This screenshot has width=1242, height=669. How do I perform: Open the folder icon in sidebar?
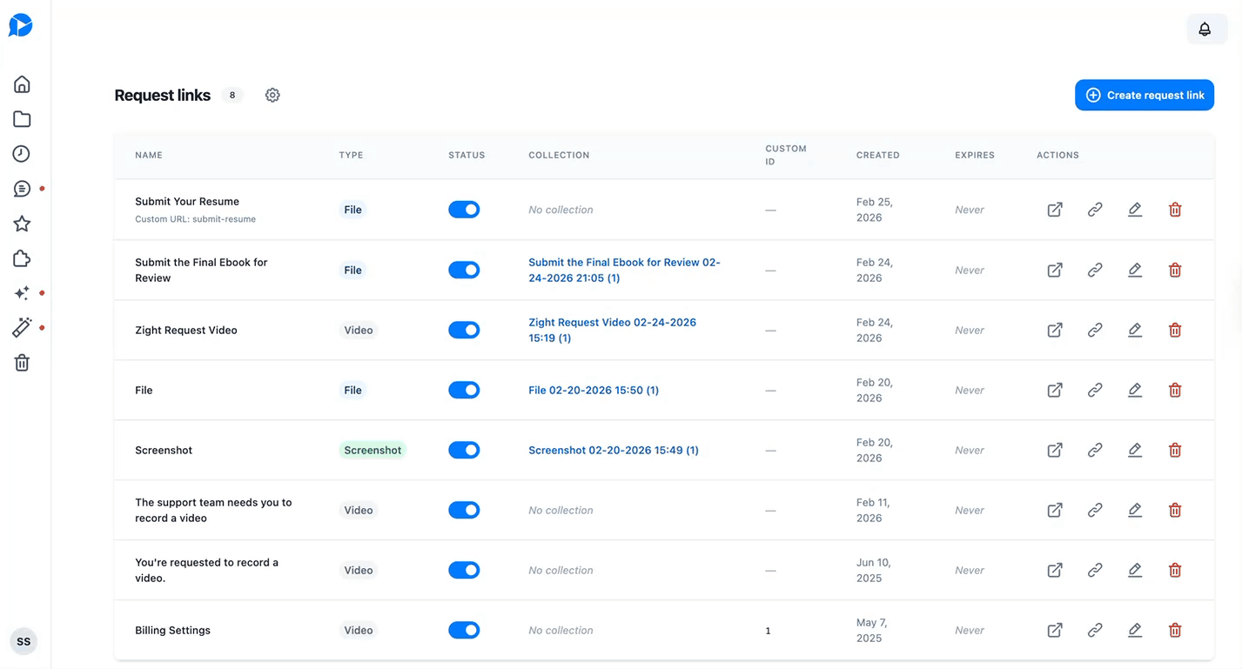22,119
